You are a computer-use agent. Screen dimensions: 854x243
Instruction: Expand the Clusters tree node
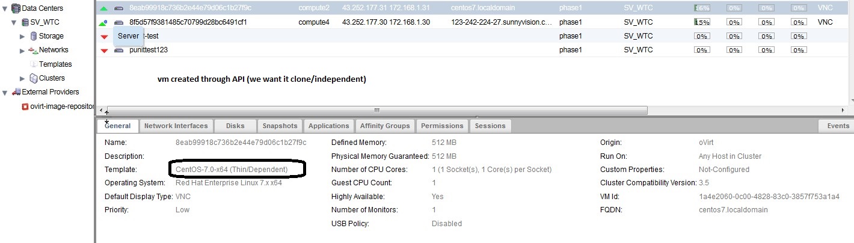point(23,78)
